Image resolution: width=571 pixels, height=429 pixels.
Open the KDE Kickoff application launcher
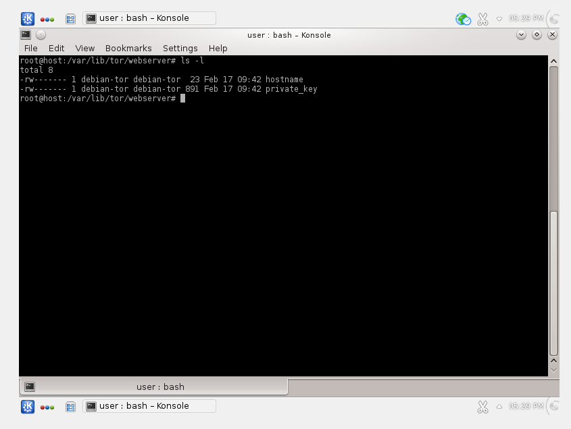tap(28, 19)
